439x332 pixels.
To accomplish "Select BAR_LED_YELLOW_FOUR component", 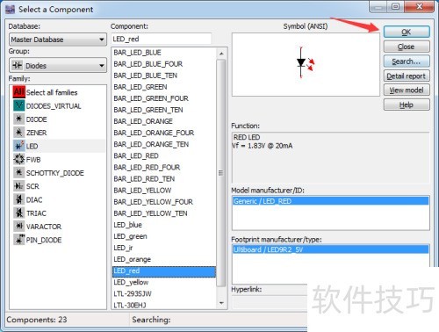I will point(153,202).
